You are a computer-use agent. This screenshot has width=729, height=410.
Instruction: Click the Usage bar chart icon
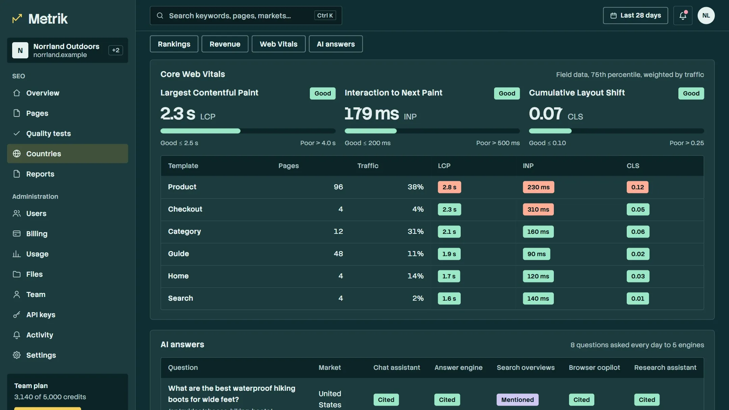(17, 254)
